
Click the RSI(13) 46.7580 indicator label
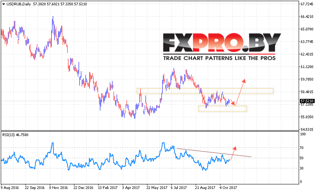pyautogui.click(x=15, y=135)
